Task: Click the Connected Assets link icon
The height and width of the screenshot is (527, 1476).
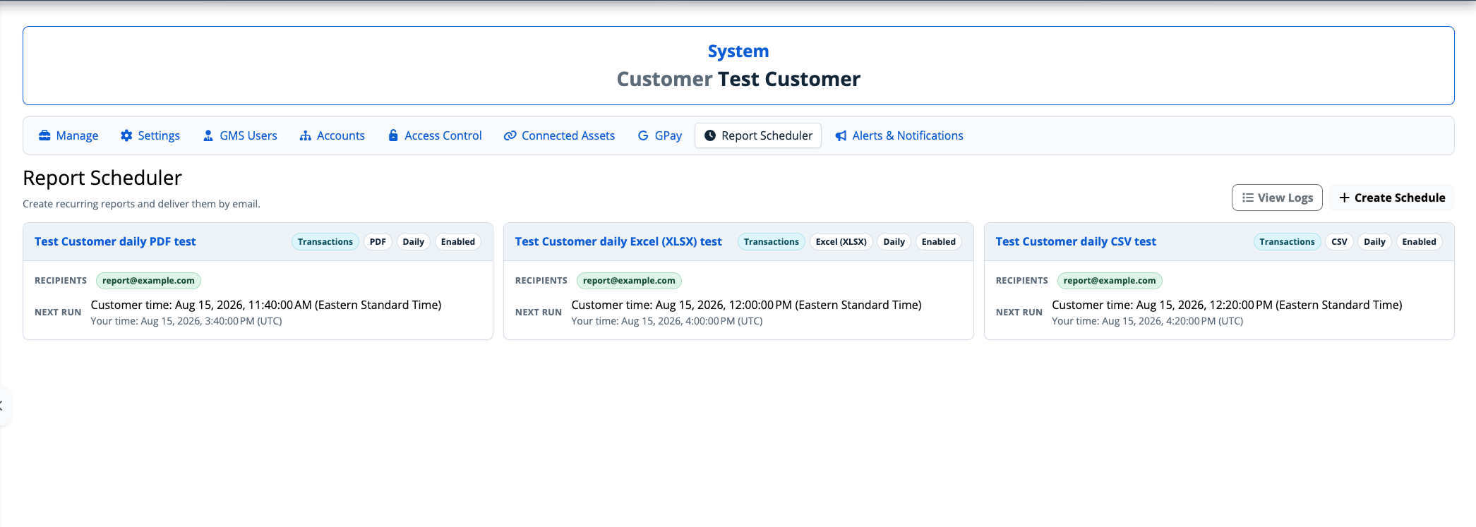Action: tap(510, 135)
